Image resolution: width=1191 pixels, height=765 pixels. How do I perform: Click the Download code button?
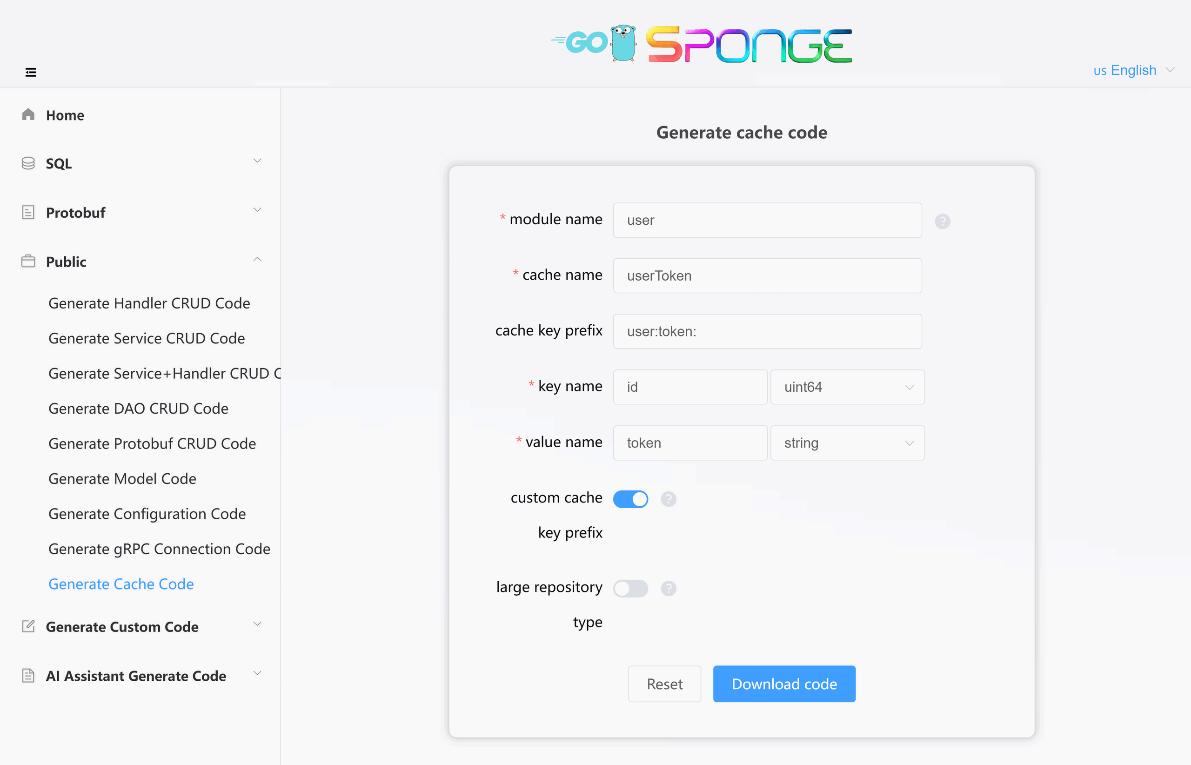[x=784, y=684]
